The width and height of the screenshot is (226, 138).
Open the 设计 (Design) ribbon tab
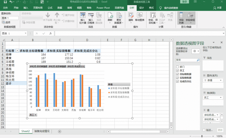point(141,8)
